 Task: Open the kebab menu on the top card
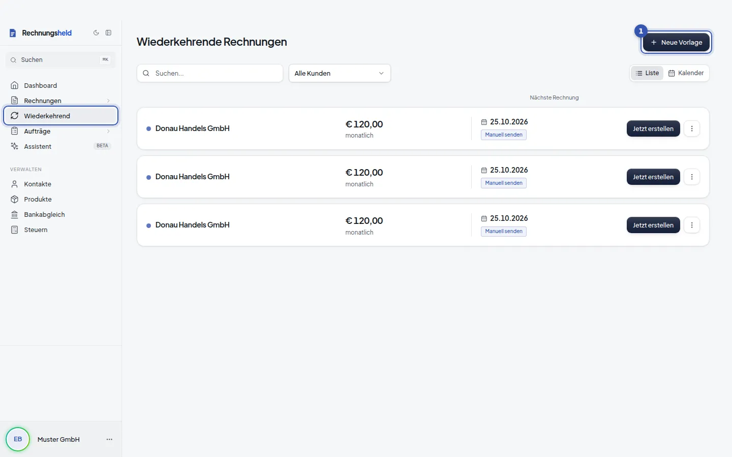coord(692,128)
